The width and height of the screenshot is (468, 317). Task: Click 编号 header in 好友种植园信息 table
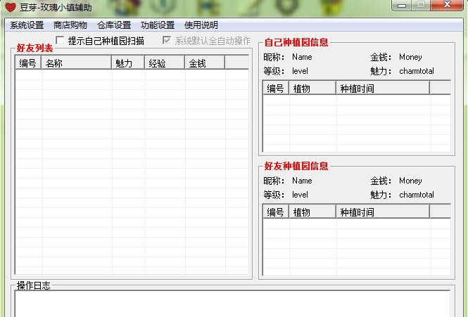click(x=276, y=212)
